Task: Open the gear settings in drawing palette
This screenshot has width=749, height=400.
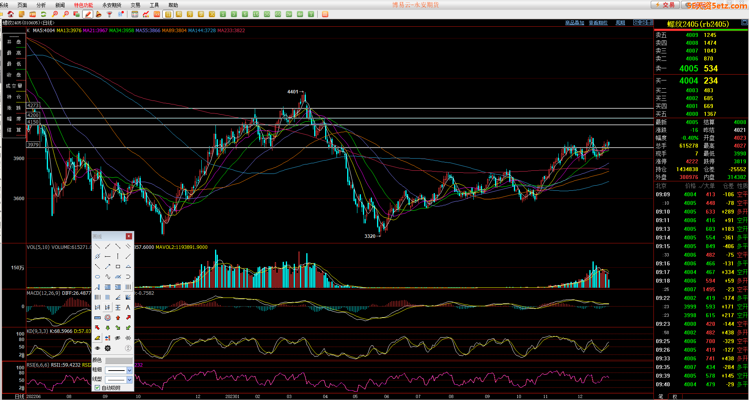Action: (x=108, y=348)
